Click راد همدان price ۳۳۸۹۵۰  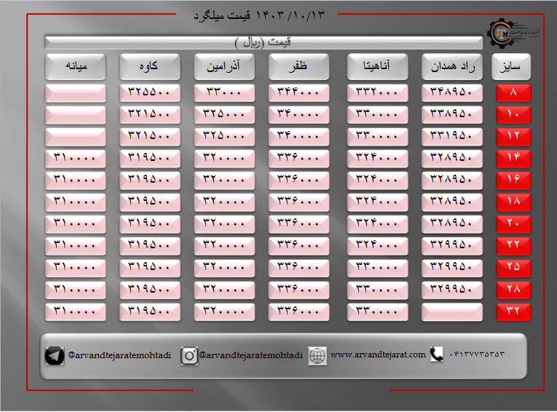click(452, 115)
